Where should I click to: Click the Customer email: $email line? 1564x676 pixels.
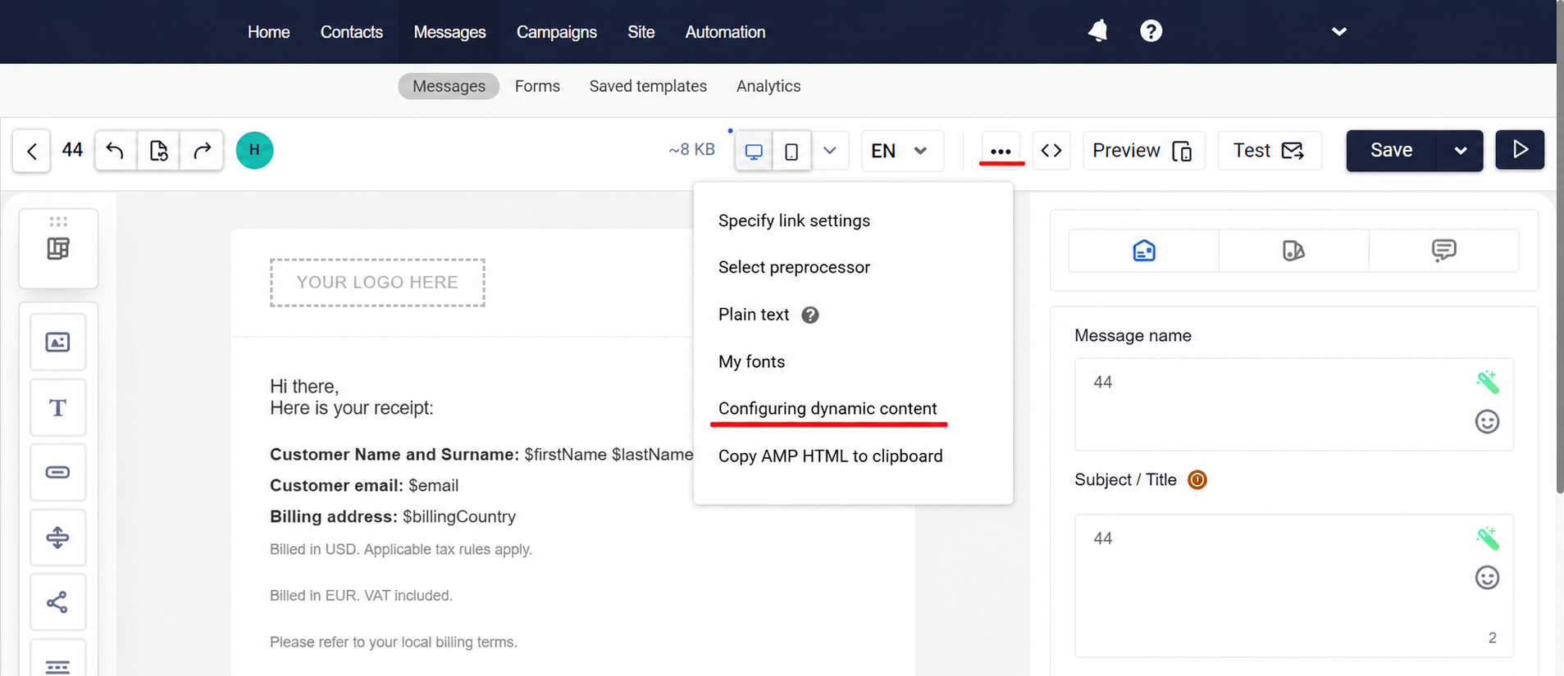364,486
